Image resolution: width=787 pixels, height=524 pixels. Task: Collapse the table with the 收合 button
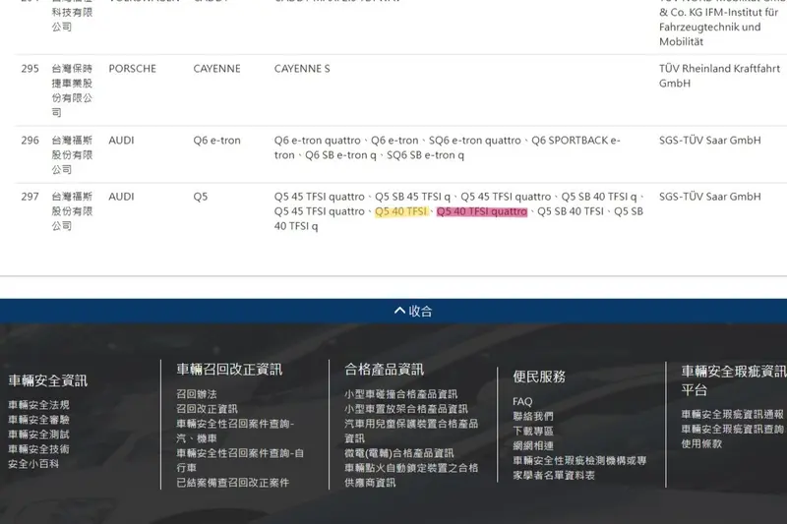point(412,312)
